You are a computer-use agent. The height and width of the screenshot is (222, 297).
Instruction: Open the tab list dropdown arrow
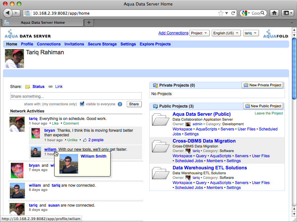pos(292,23)
